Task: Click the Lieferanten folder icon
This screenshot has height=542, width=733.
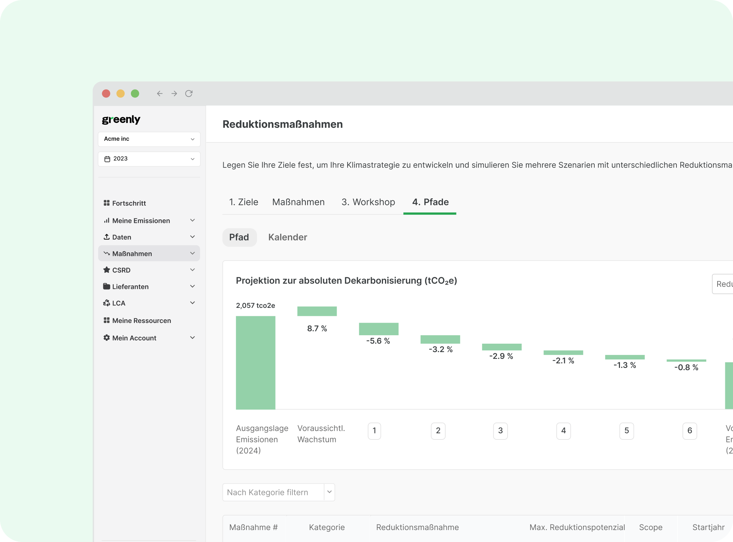Action: tap(107, 286)
